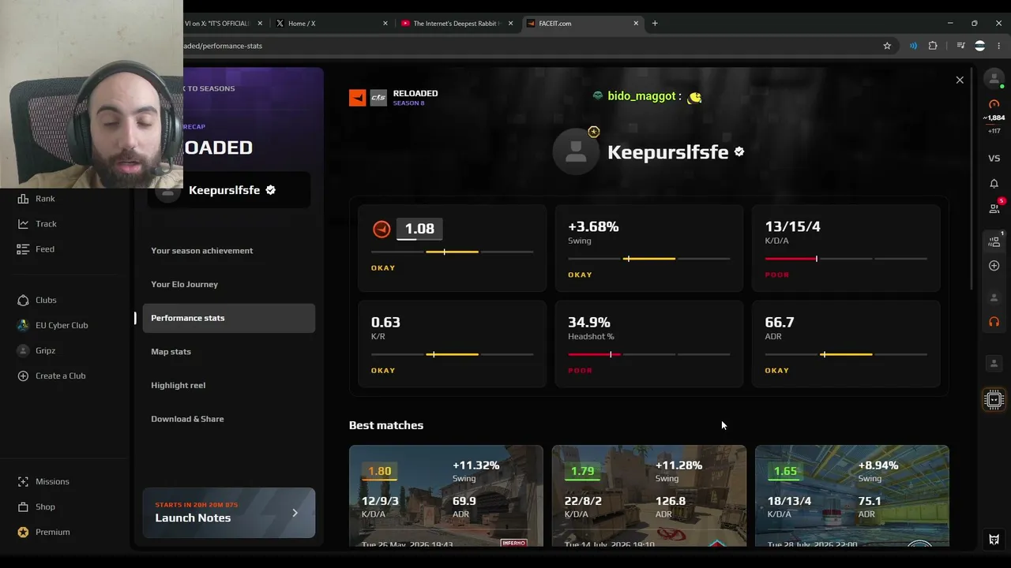1011x568 pixels.
Task: Select Performance stats section
Action: pyautogui.click(x=229, y=318)
